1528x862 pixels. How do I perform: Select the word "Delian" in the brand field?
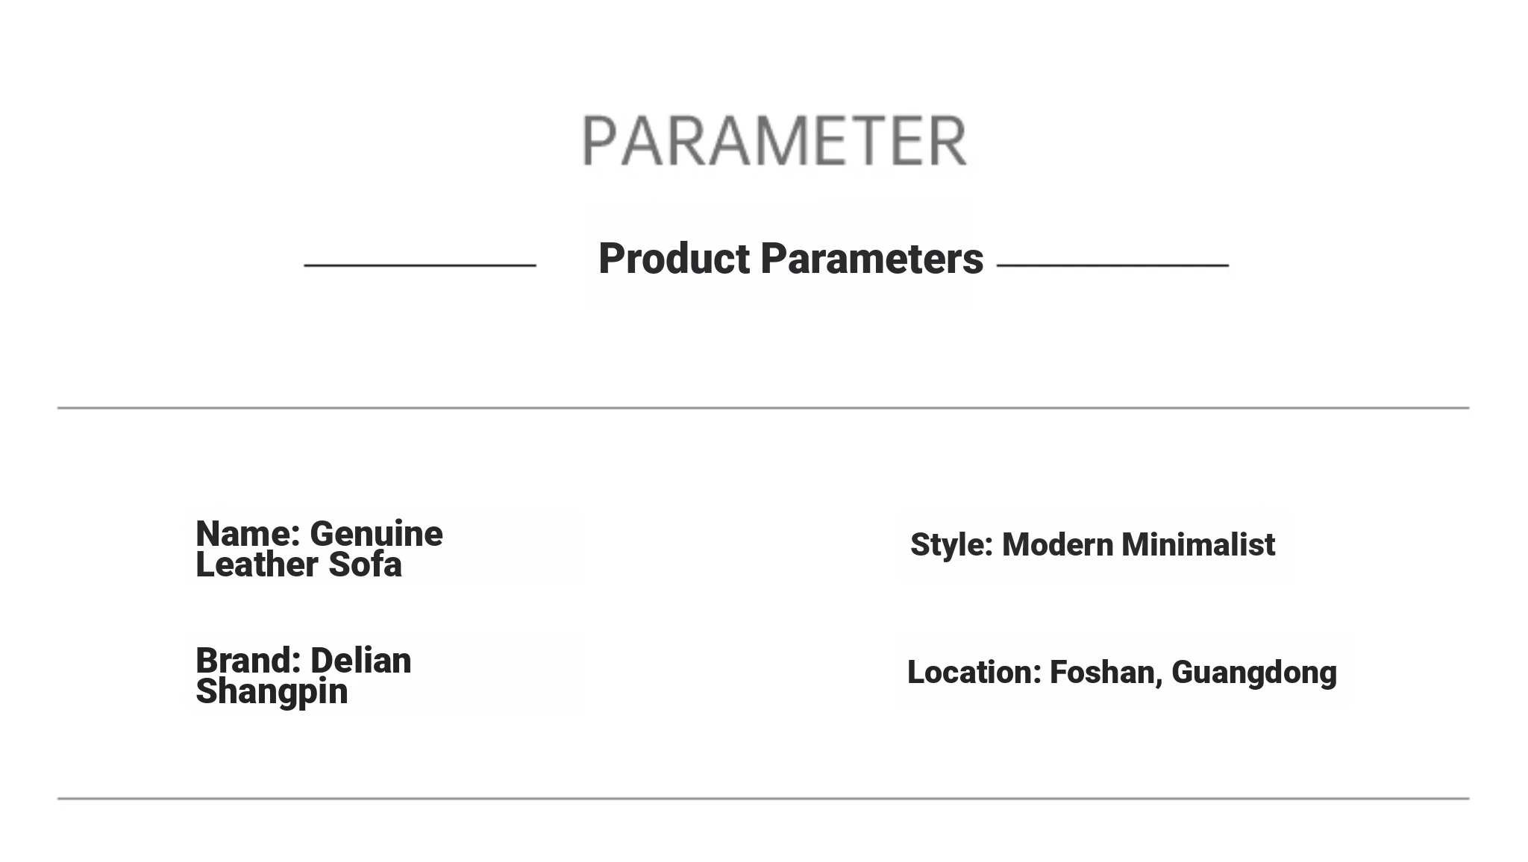(x=360, y=661)
